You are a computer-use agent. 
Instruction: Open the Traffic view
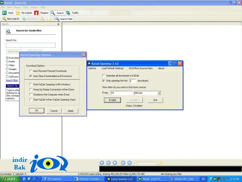73,13
